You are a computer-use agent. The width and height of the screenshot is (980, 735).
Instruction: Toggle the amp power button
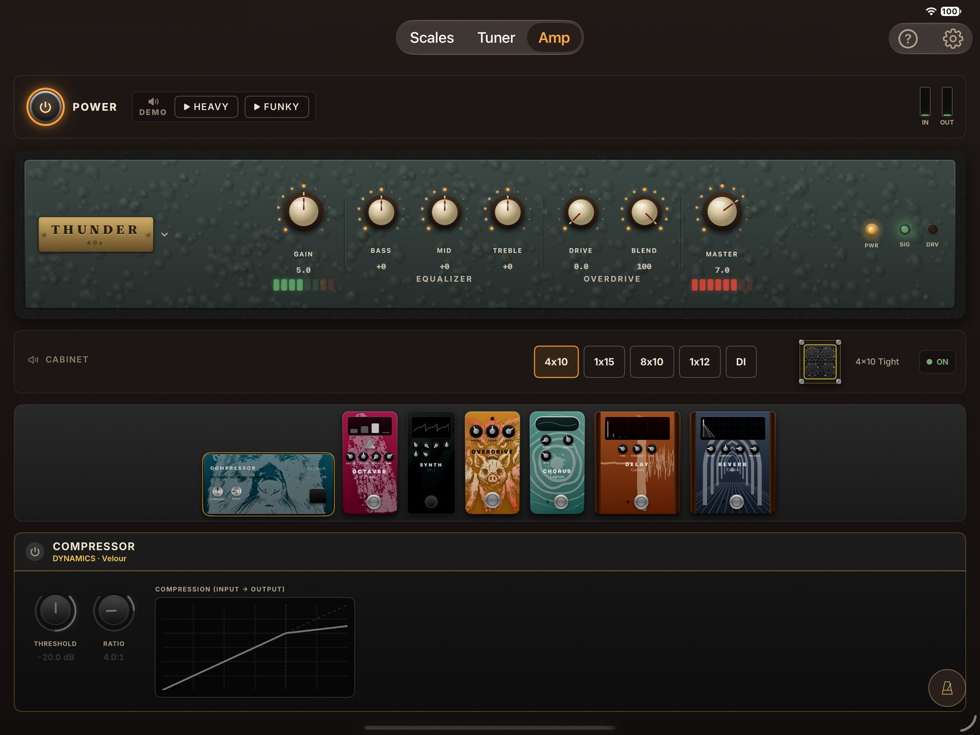45,107
